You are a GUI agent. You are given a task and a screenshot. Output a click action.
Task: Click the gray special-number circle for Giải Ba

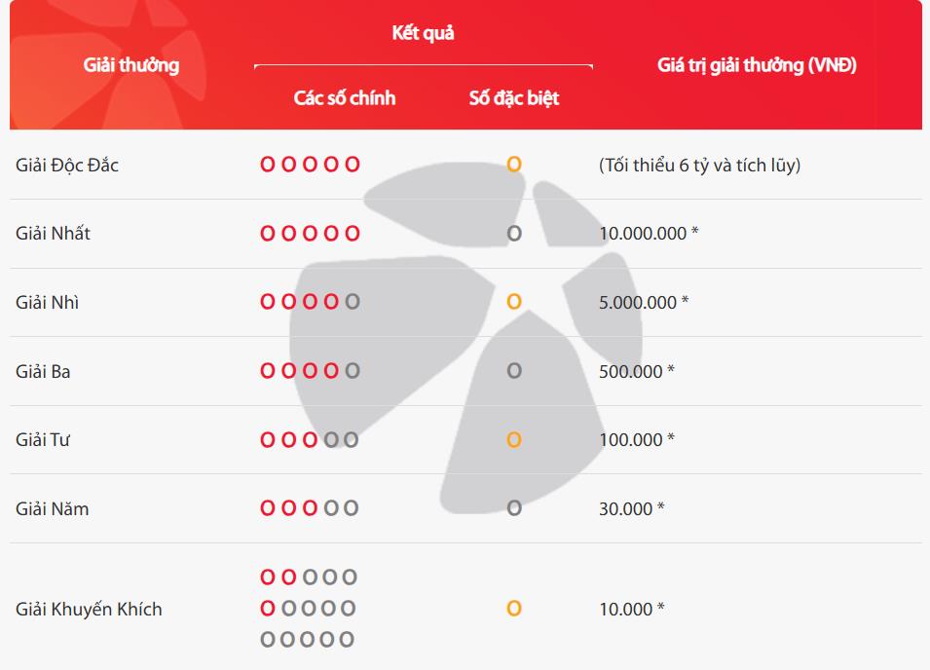pos(514,371)
